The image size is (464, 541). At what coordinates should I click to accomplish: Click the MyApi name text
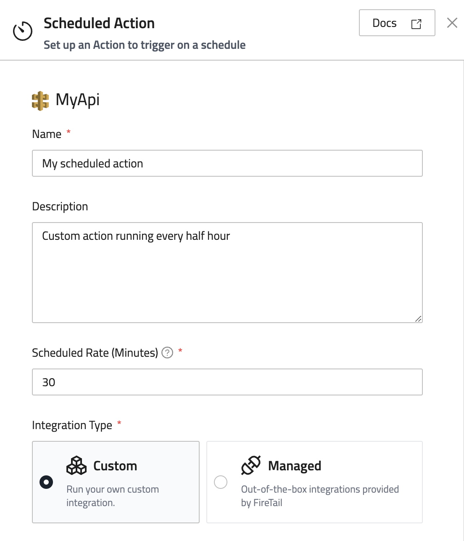(x=78, y=100)
